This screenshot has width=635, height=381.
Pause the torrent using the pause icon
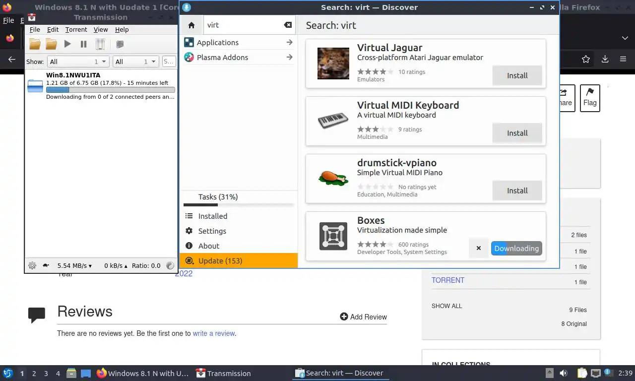click(83, 44)
